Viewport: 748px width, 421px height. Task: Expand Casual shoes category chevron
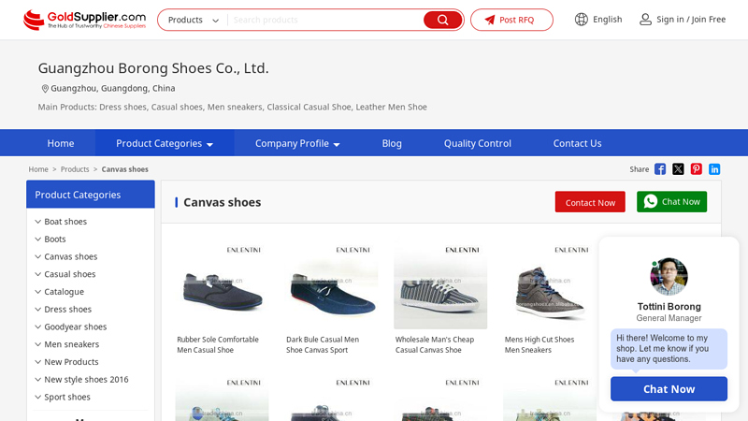tap(38, 274)
